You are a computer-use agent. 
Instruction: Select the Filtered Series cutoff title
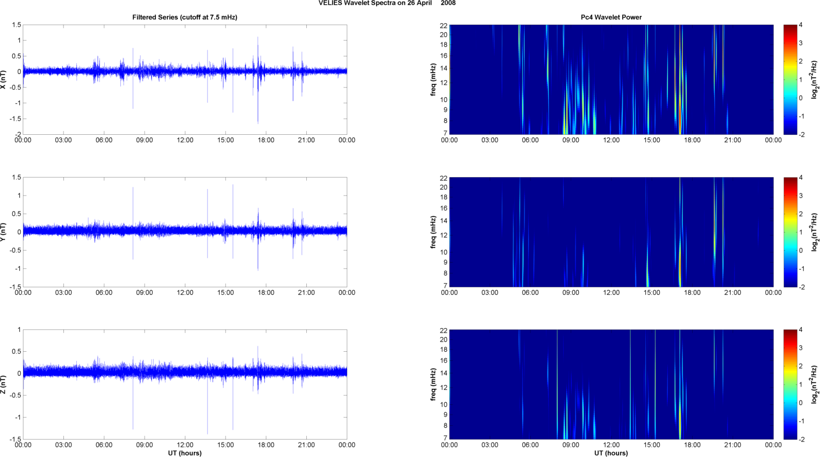coord(184,17)
